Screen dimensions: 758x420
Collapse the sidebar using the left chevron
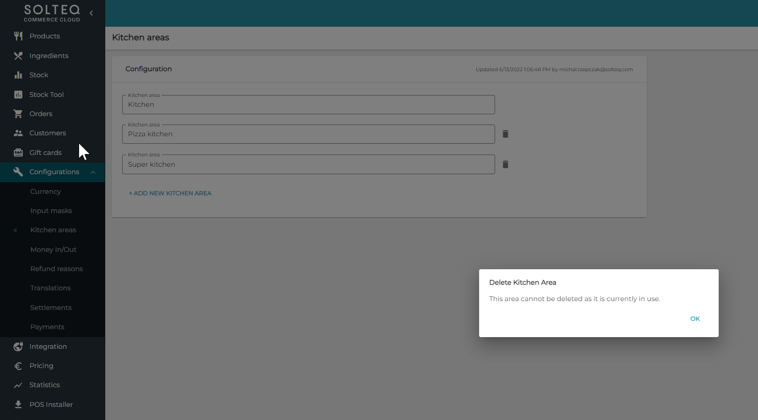91,13
